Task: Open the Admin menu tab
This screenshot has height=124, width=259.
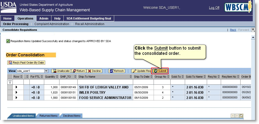Action: click(x=44, y=19)
